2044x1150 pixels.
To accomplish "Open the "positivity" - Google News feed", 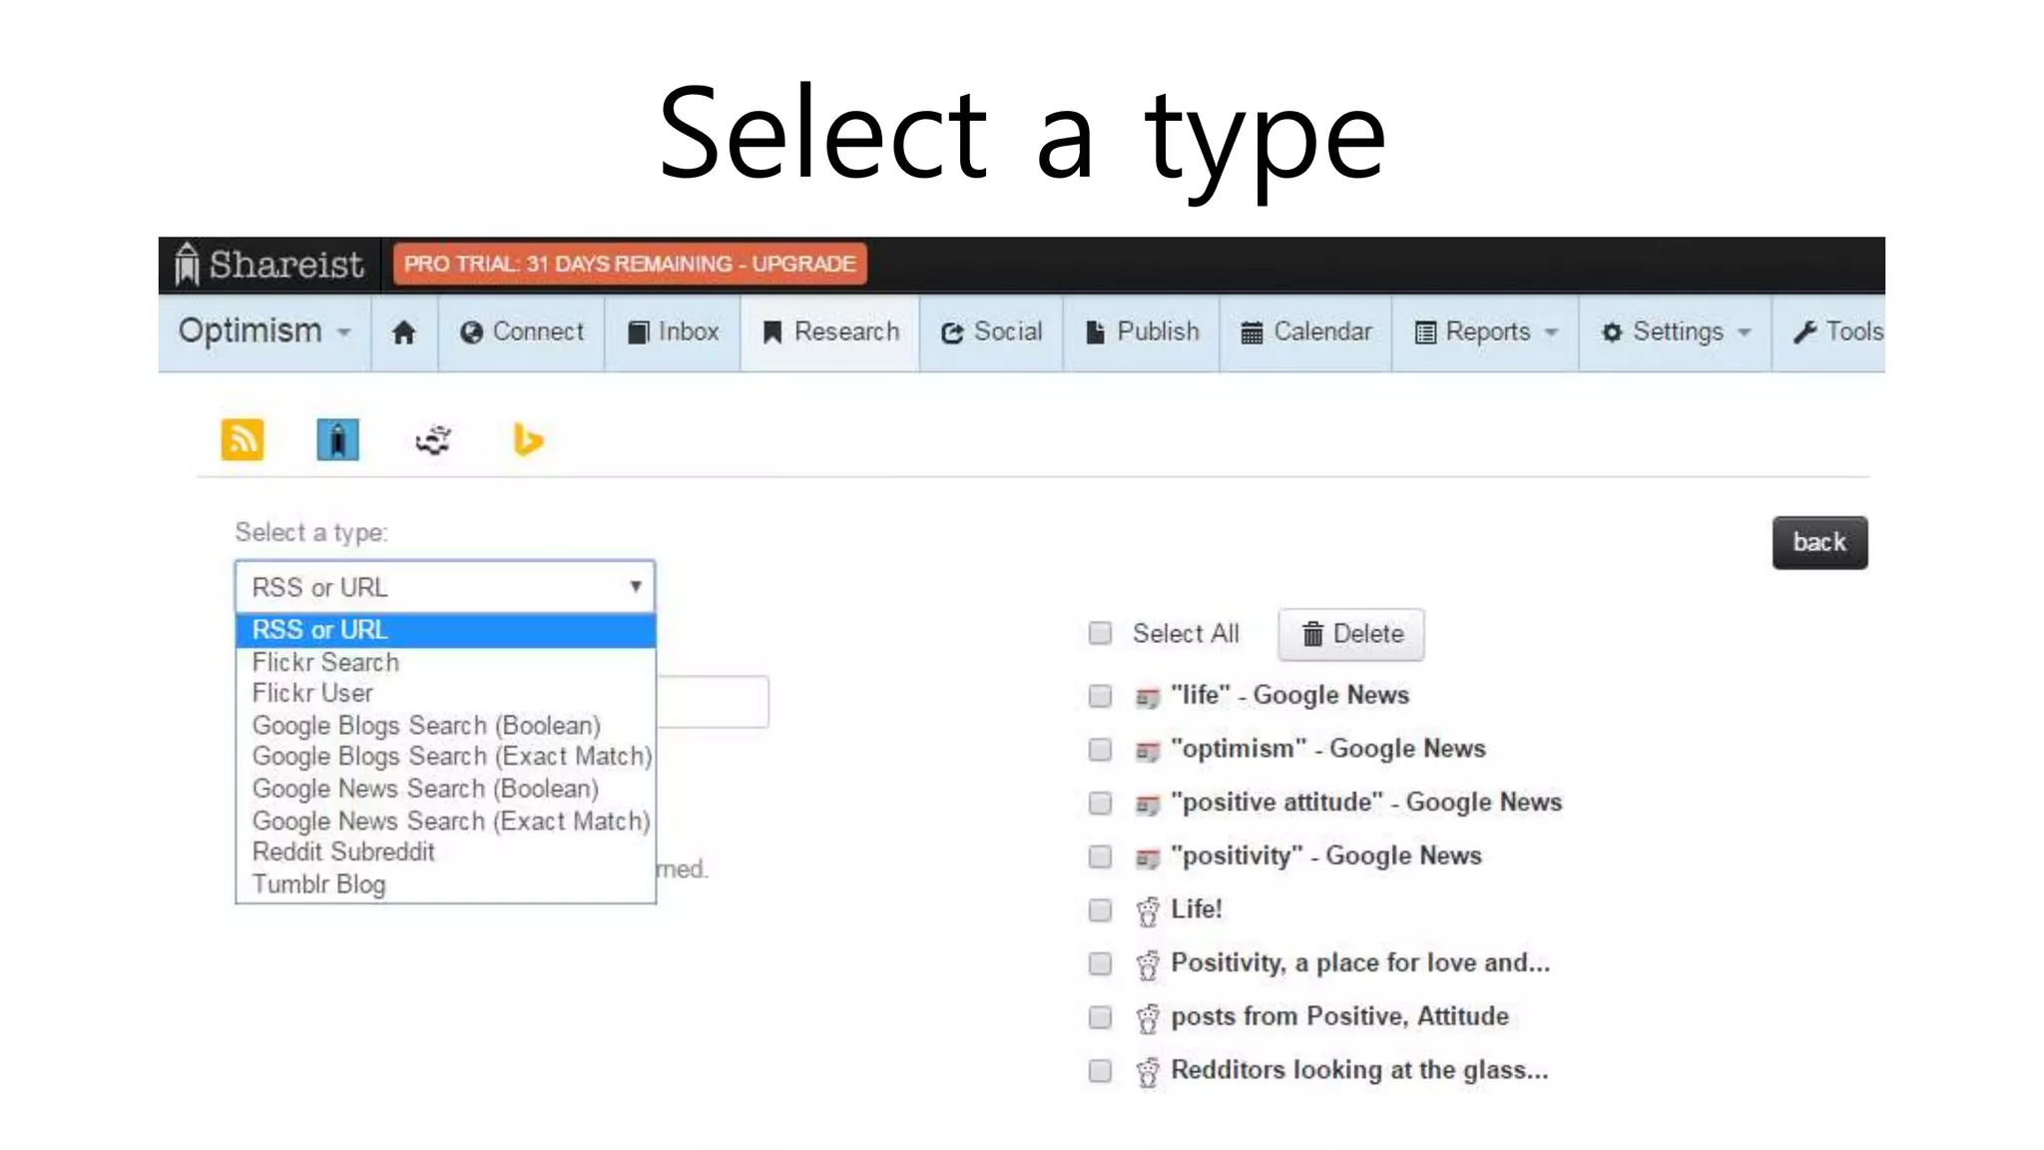I will tap(1325, 857).
